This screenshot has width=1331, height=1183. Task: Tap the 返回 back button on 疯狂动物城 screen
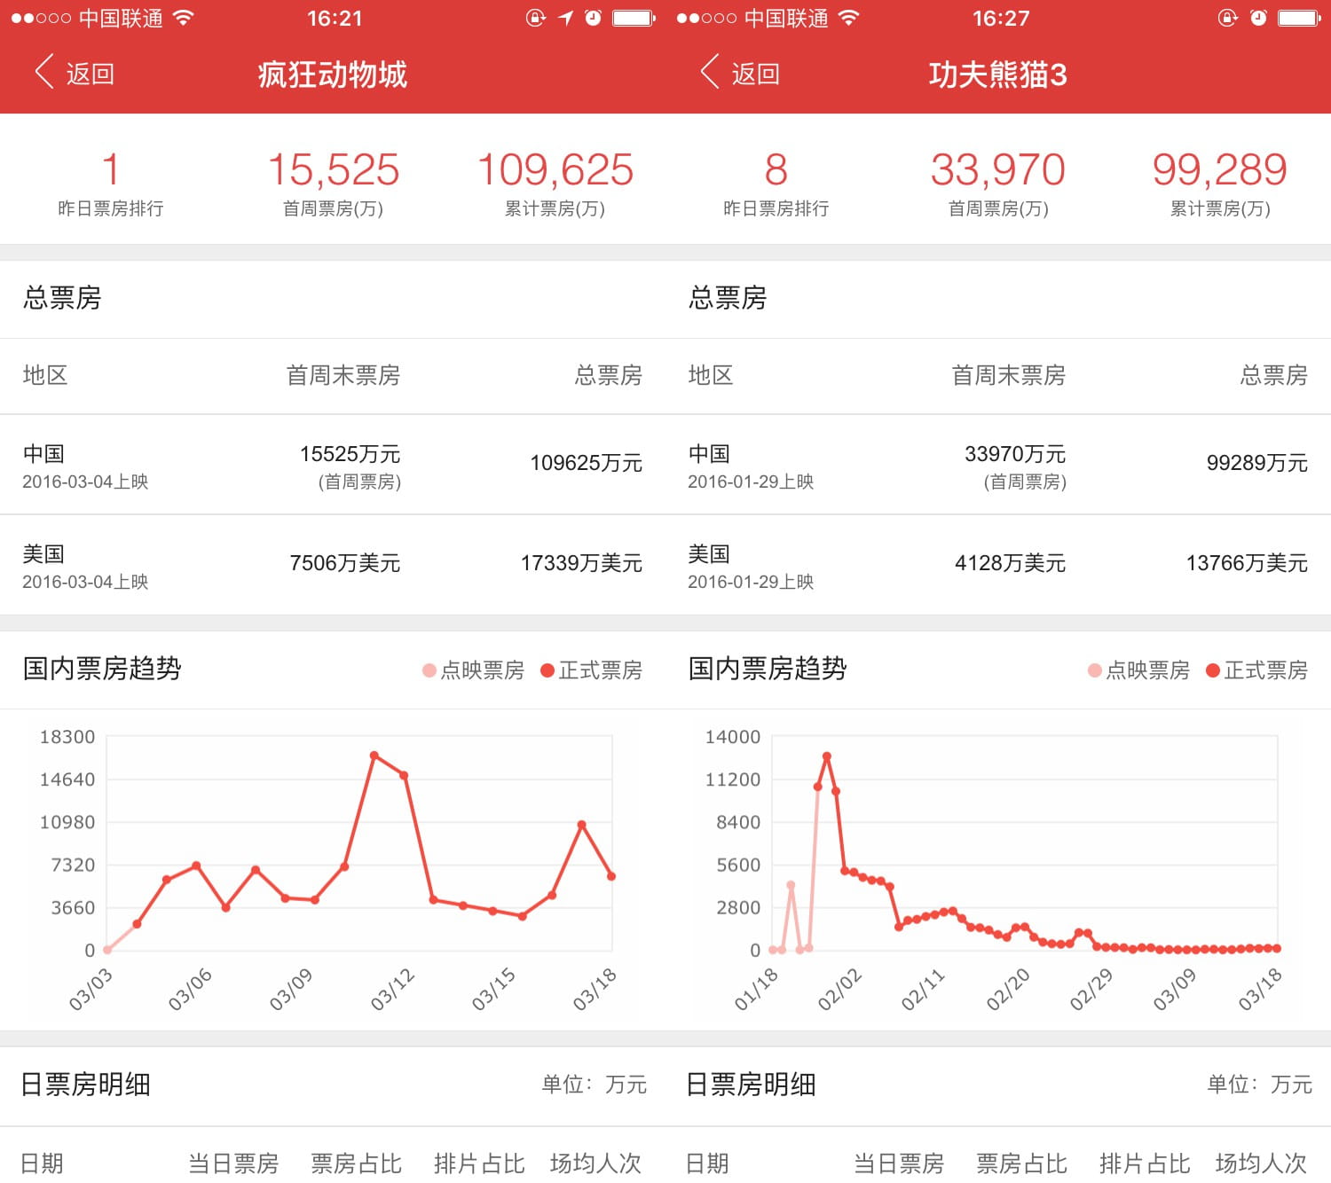tap(75, 74)
